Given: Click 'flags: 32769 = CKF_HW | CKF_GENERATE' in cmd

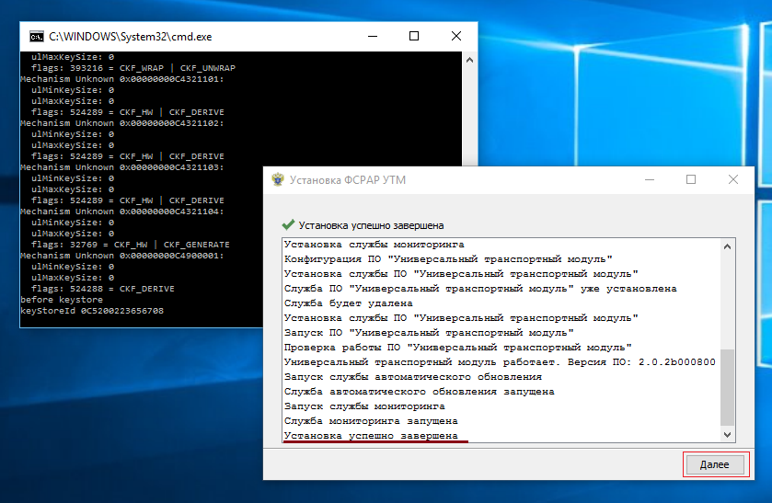Looking at the screenshot, I should (x=131, y=245).
